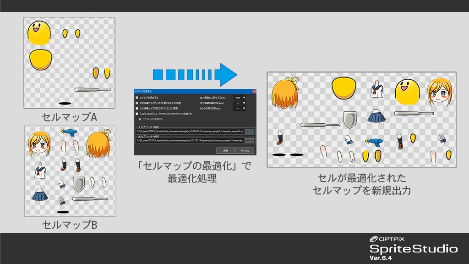Toggle the セルマップを統合する checkbox
The width and height of the screenshot is (469, 264).
click(x=137, y=98)
